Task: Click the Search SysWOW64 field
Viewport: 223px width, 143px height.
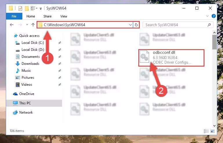Action: (178, 25)
